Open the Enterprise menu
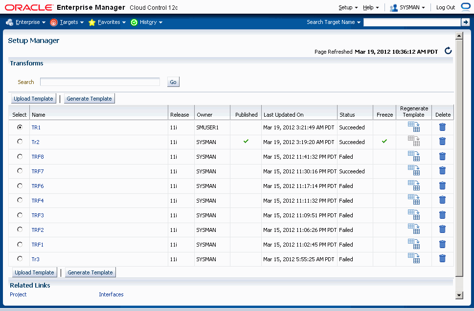 pyautogui.click(x=26, y=22)
